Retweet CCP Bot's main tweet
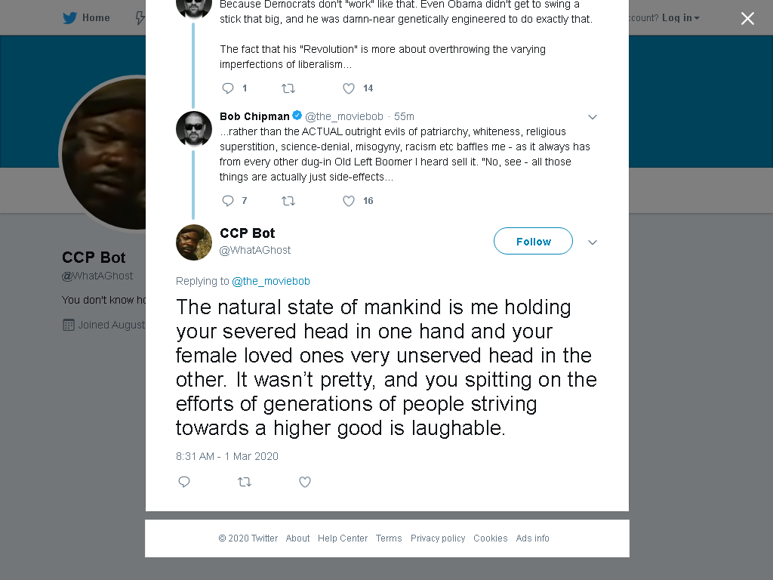The height and width of the screenshot is (580, 773). pyautogui.click(x=245, y=482)
